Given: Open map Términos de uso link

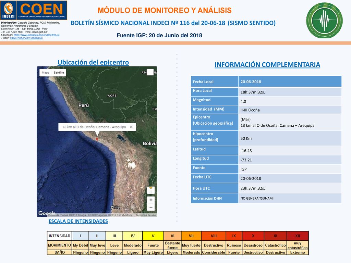Looking at the screenshot, I should coord(145,215).
